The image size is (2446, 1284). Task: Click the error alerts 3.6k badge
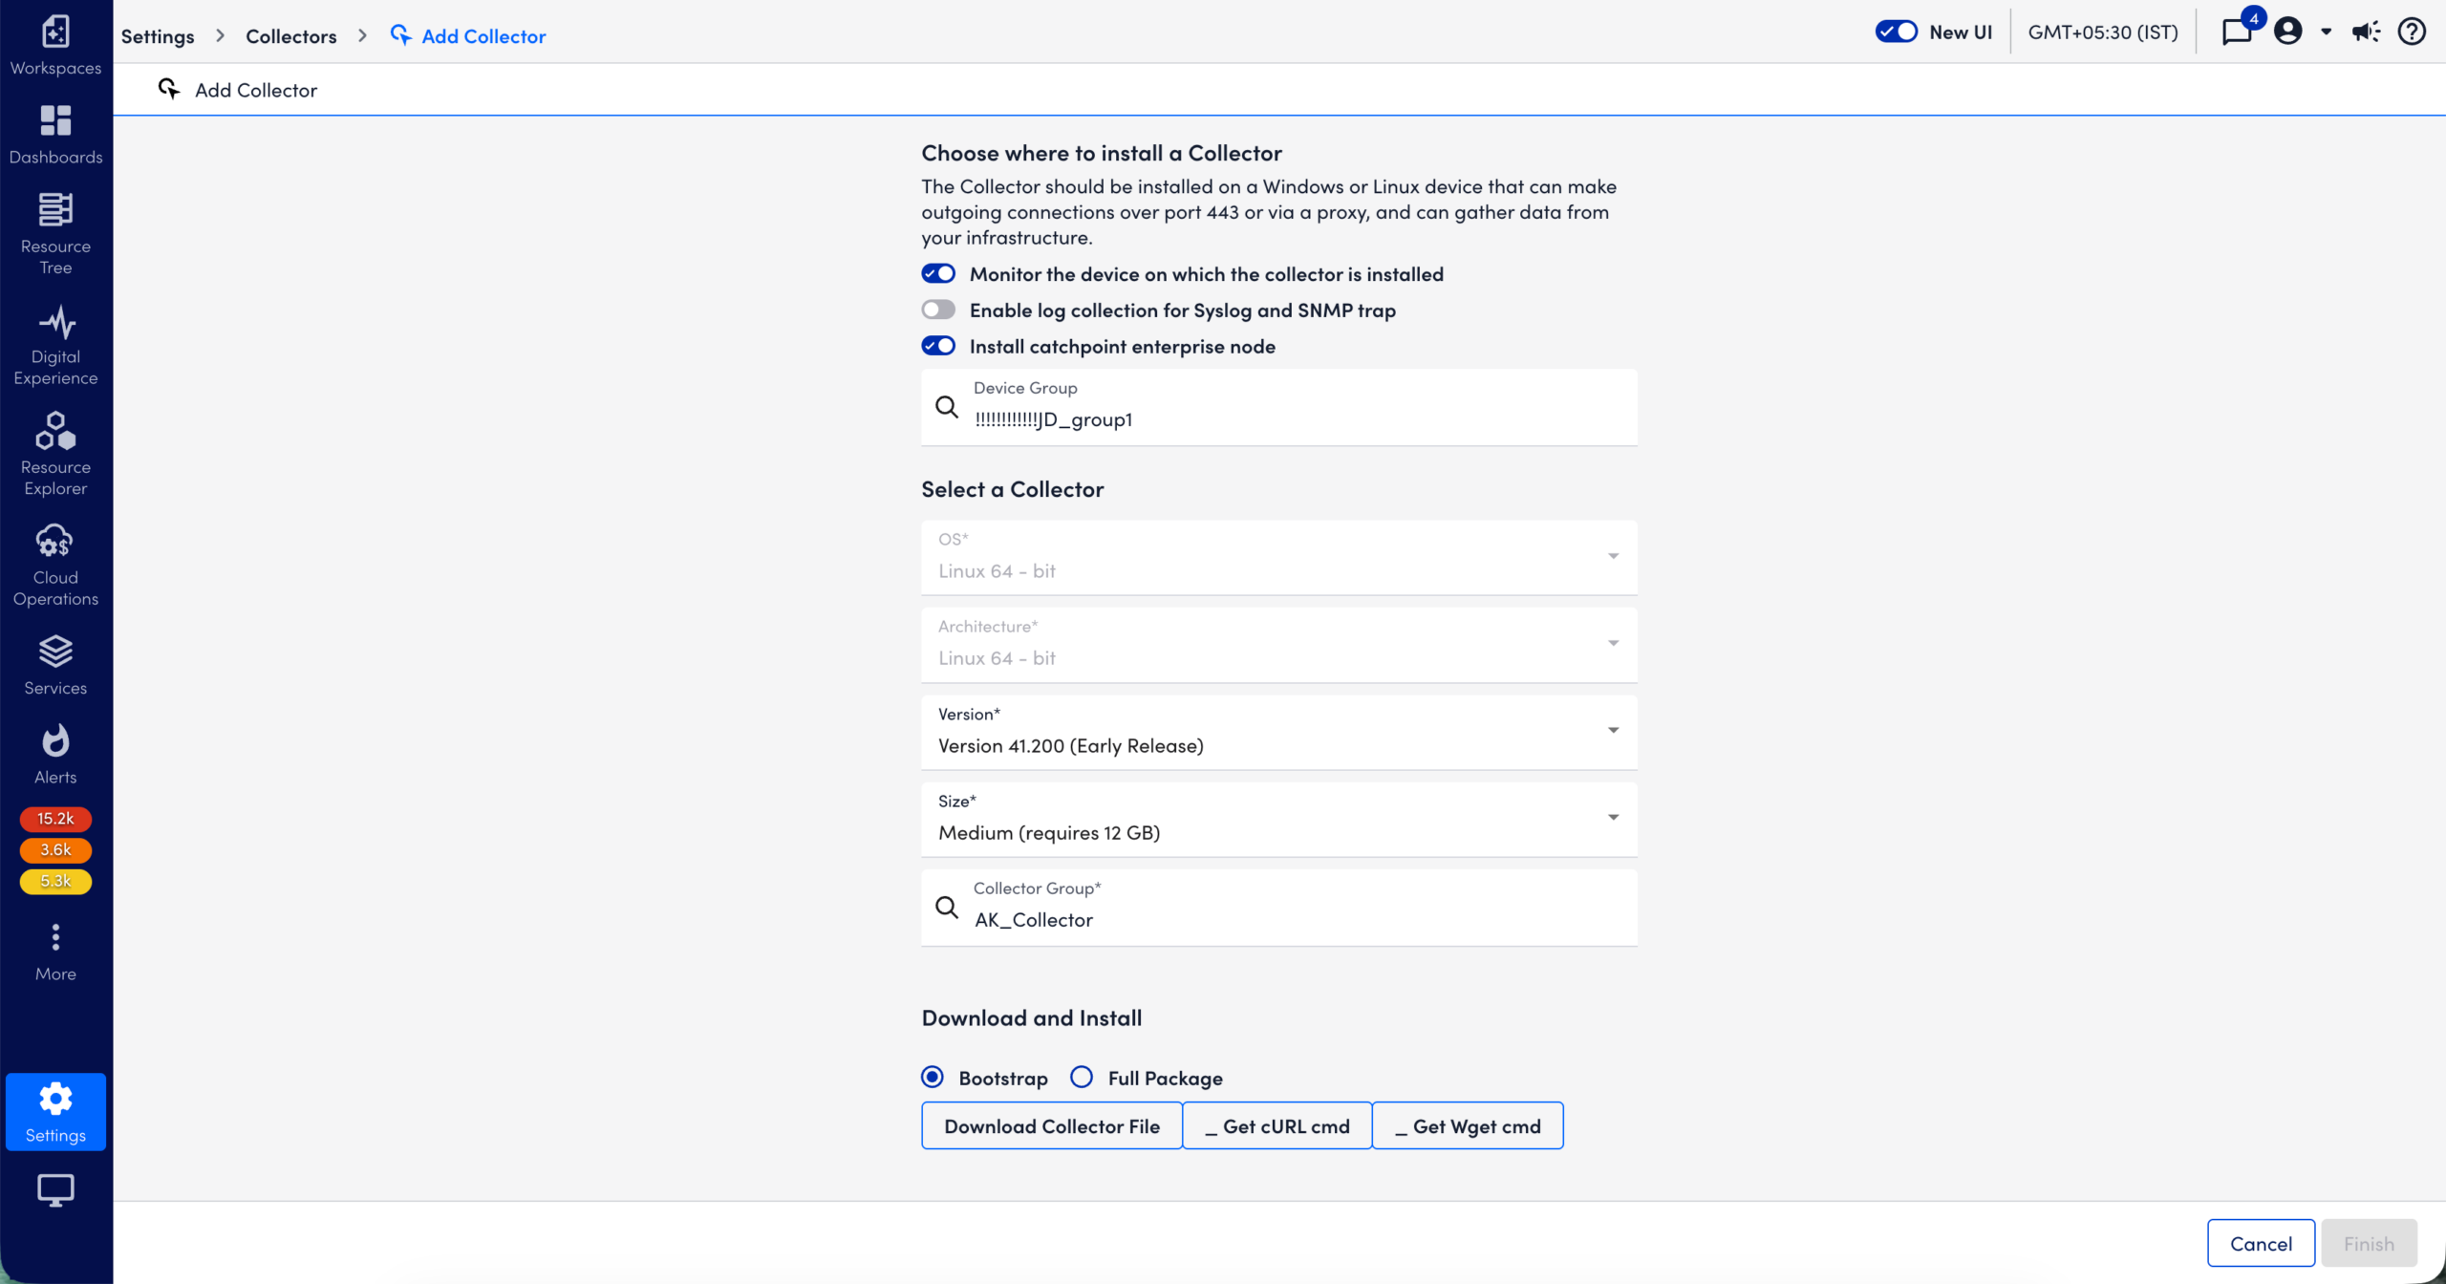(55, 850)
